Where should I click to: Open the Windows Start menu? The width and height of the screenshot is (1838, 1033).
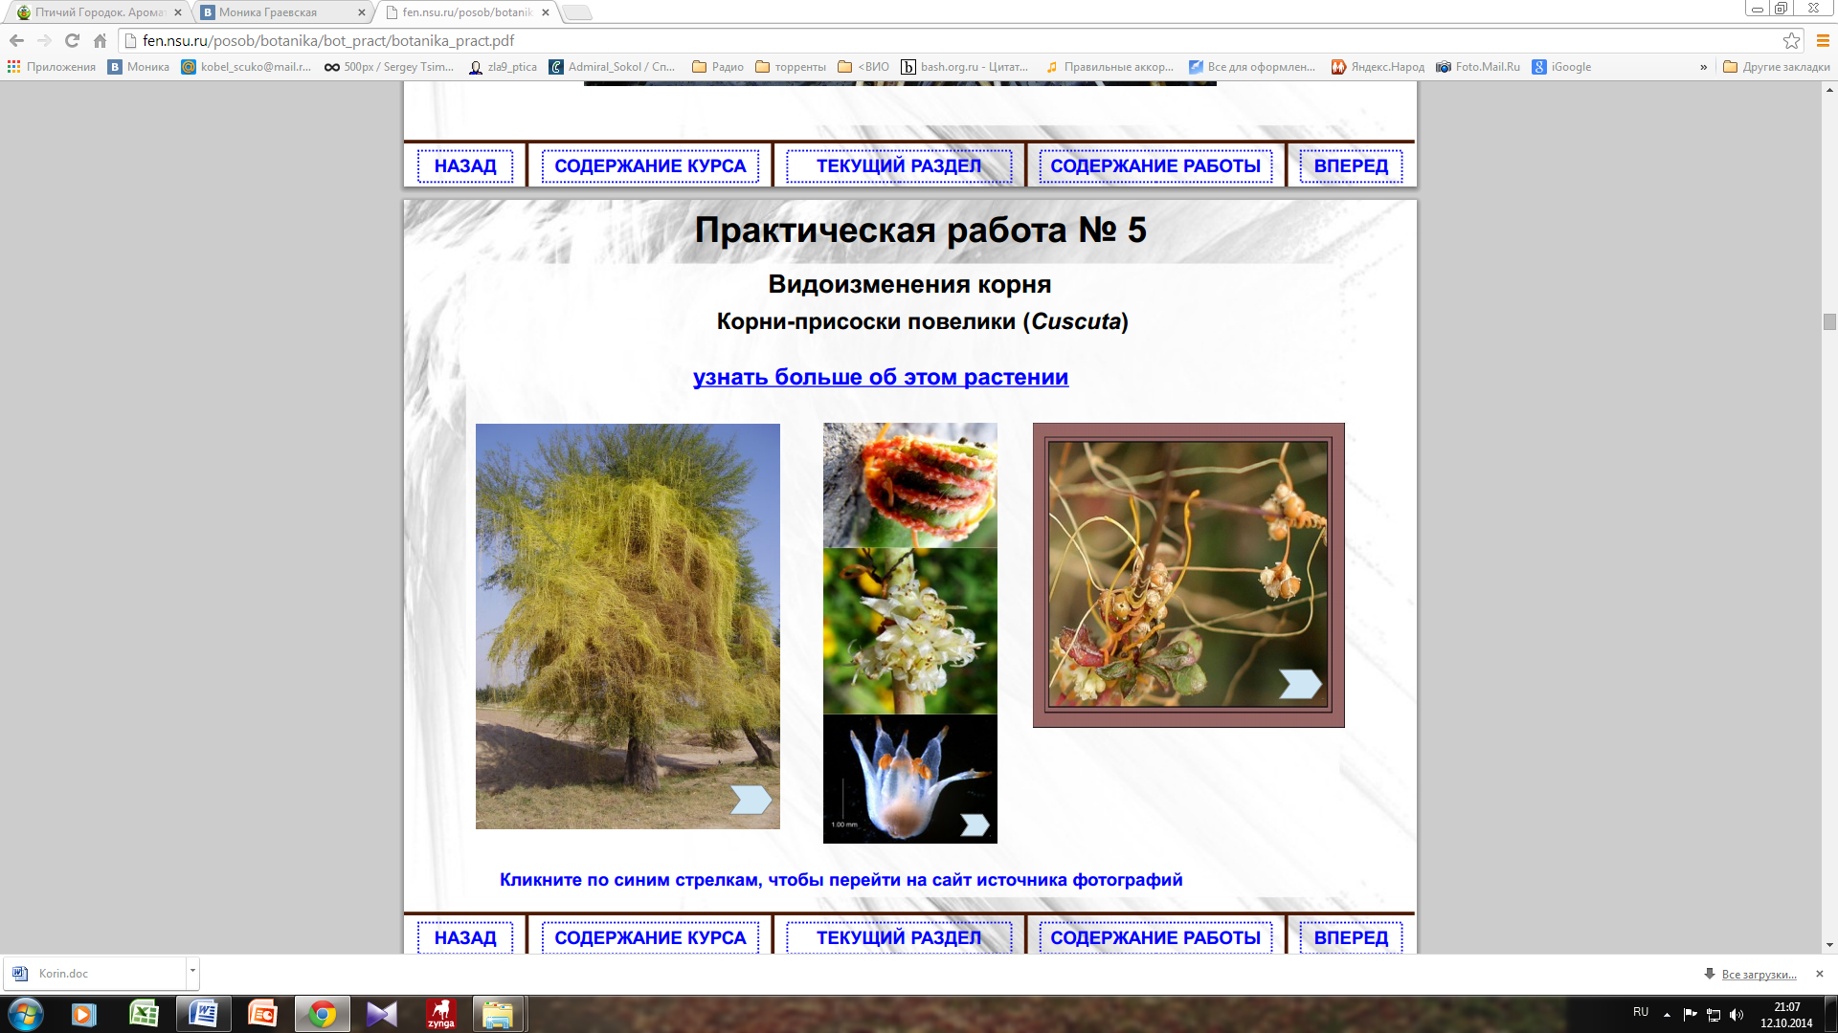coord(26,1014)
